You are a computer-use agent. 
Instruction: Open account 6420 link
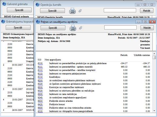(x=40, y=104)
